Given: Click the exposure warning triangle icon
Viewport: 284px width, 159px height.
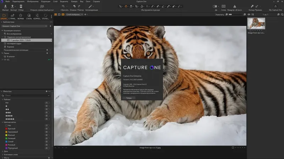Looking at the screenshot, I should tap(235, 6).
